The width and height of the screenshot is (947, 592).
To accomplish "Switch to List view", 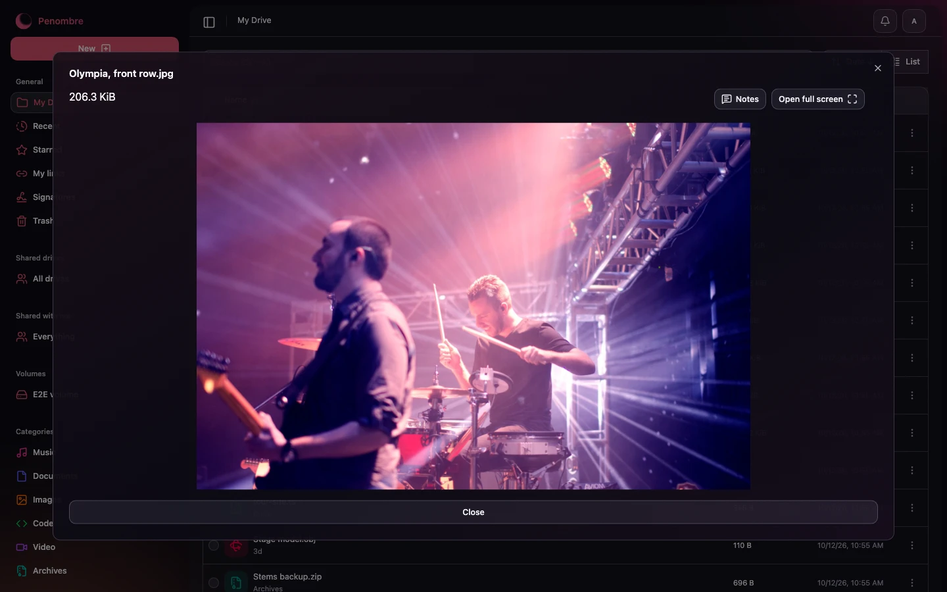I will 911,62.
